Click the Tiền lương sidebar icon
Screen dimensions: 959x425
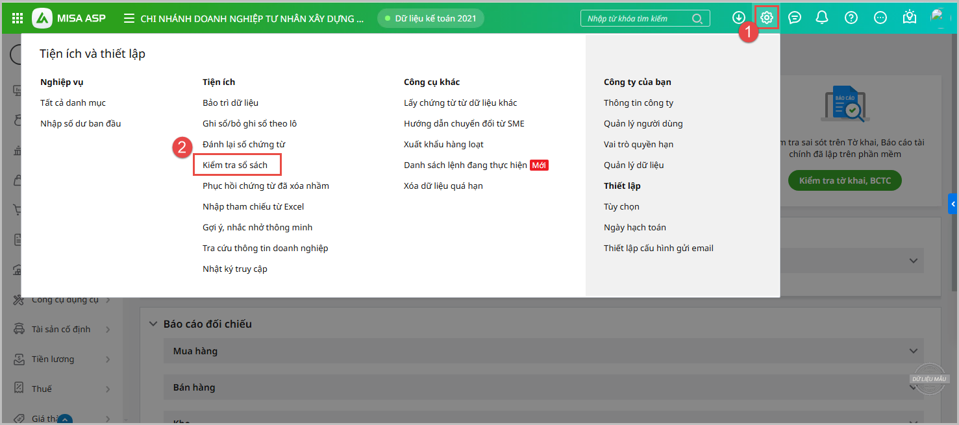tap(18, 359)
